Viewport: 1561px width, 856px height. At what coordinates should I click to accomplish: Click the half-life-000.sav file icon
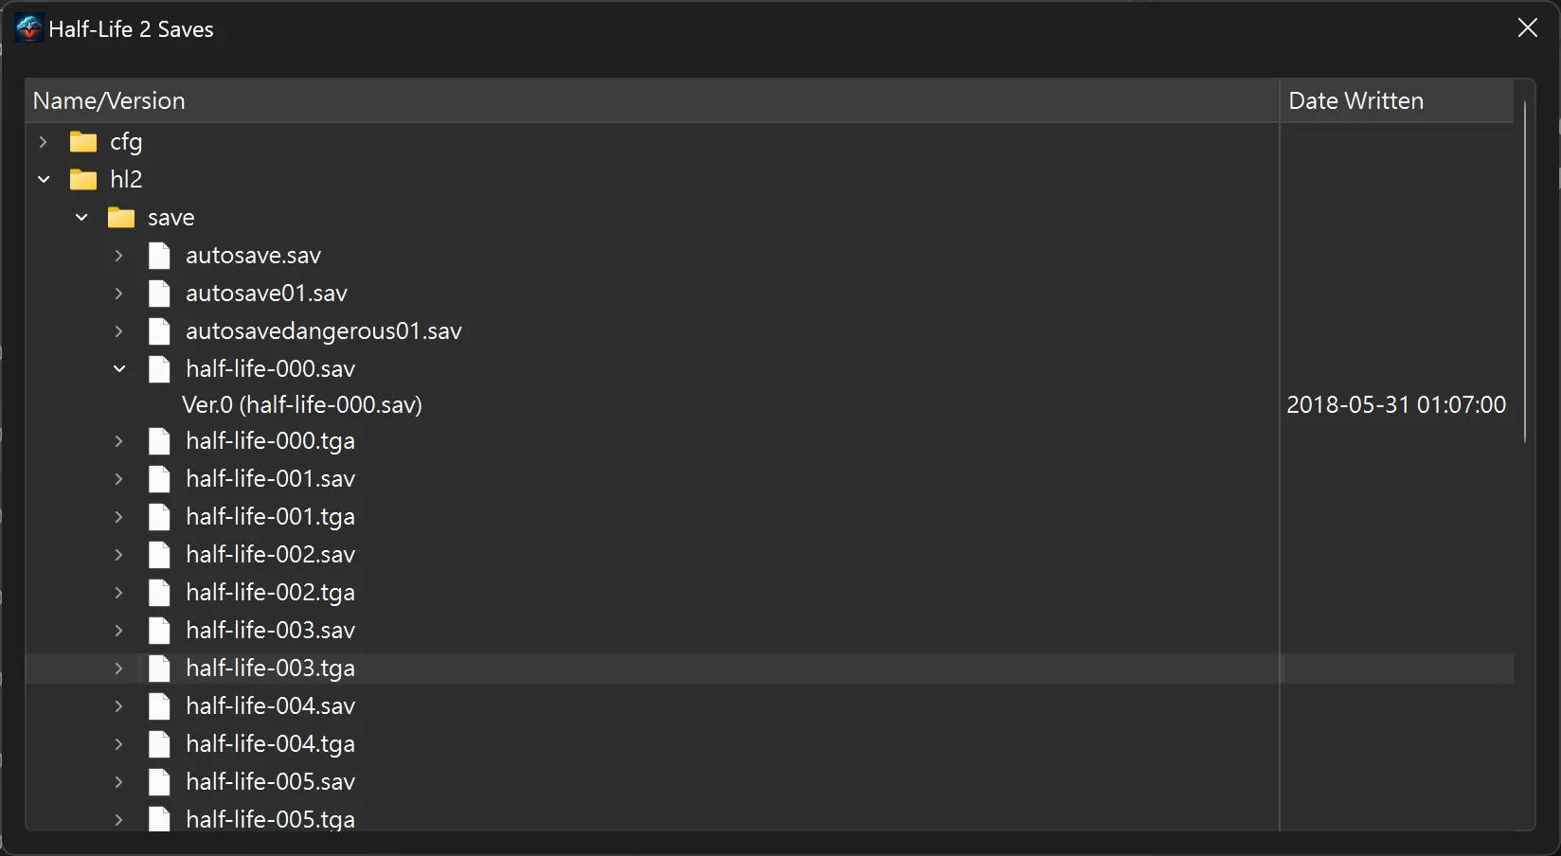(159, 368)
